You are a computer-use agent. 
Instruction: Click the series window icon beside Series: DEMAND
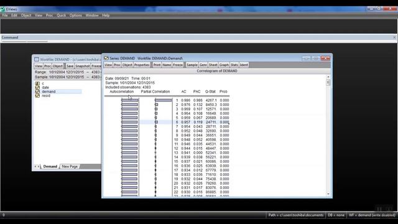point(106,58)
